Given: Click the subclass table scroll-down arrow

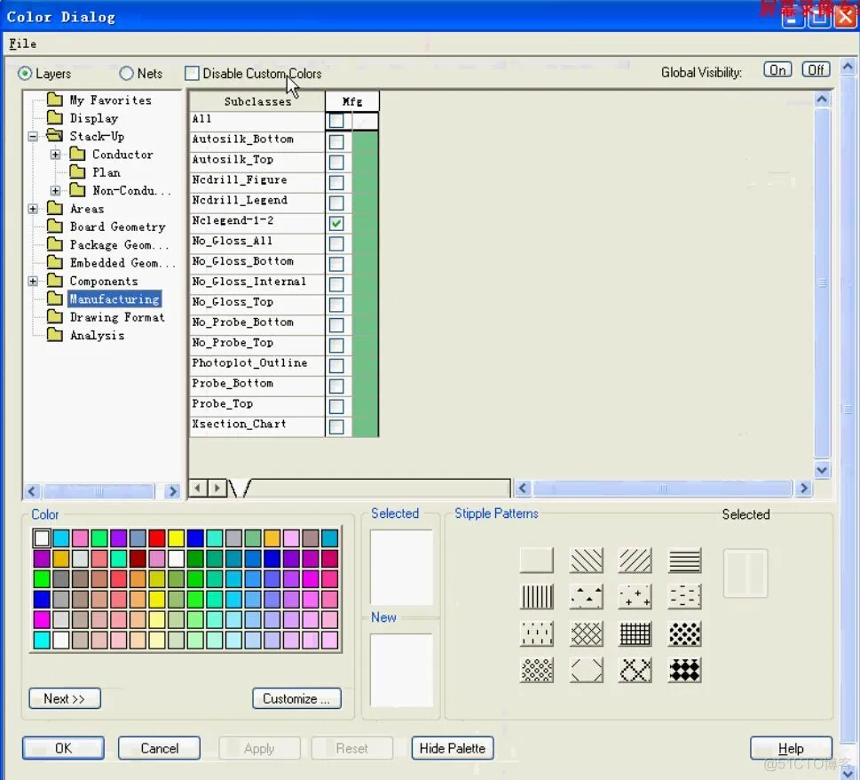Looking at the screenshot, I should coord(822,470).
